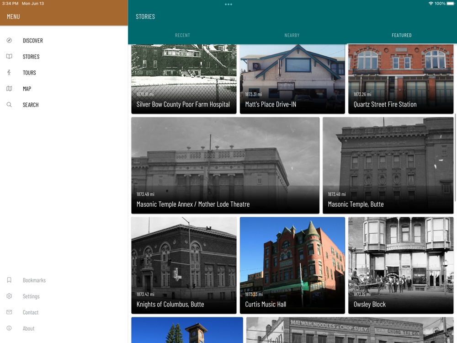
Task: Click the STORIES header title
Action: pos(145,16)
